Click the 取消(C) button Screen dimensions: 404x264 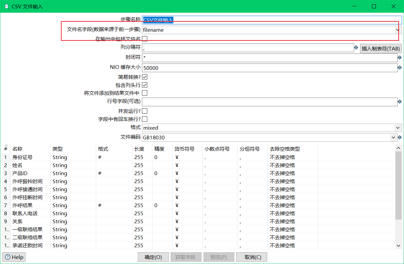point(252,257)
